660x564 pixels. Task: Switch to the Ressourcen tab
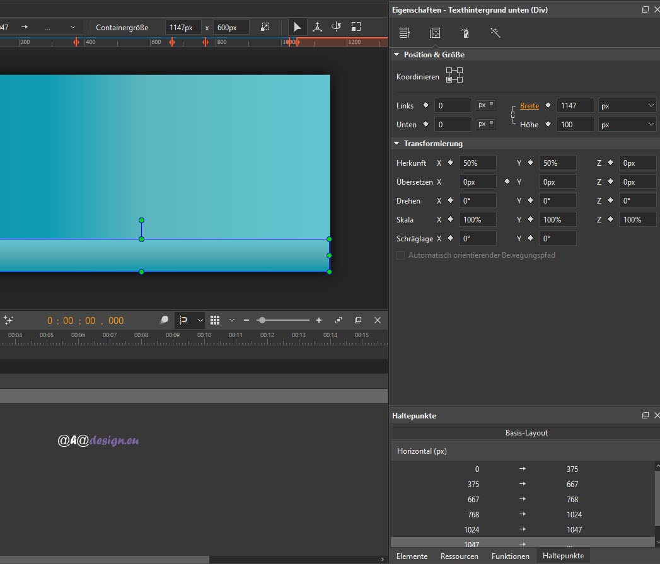pyautogui.click(x=459, y=556)
